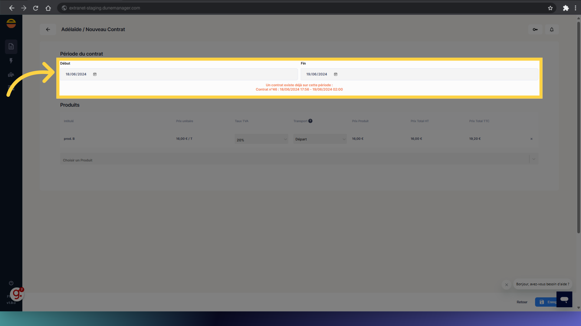This screenshot has height=326, width=581.
Task: Click the Transport help question mark
Action: pos(310,121)
